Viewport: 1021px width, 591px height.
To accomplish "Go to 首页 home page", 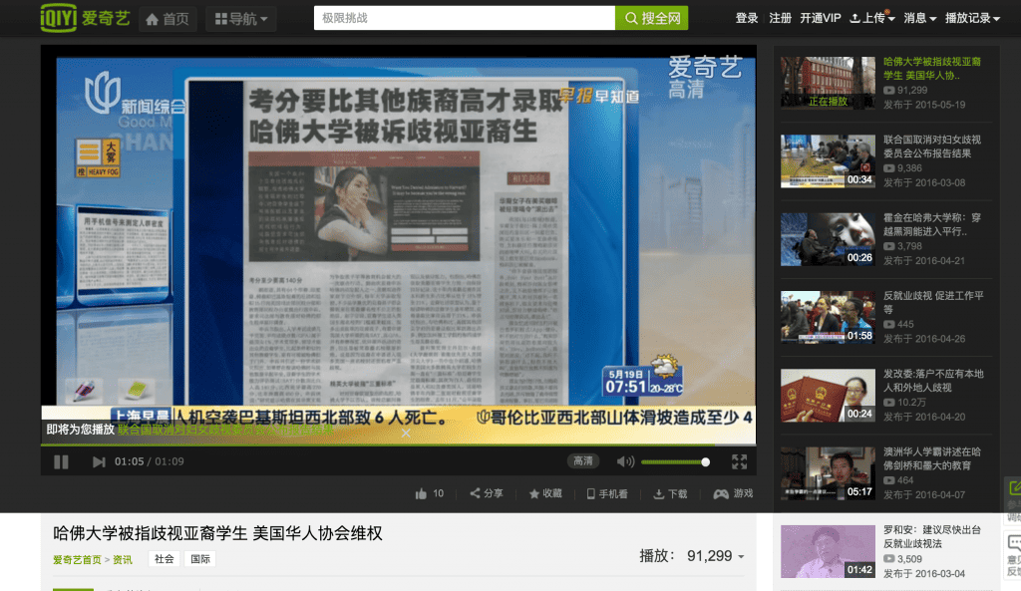I will [x=168, y=19].
